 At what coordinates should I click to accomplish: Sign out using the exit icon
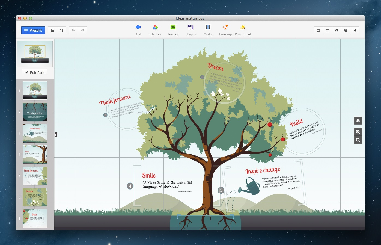pyautogui.click(x=355, y=30)
